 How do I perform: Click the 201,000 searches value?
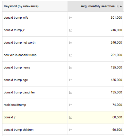pyautogui.click(x=116, y=55)
